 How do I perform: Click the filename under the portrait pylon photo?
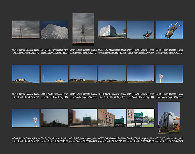(83, 51)
